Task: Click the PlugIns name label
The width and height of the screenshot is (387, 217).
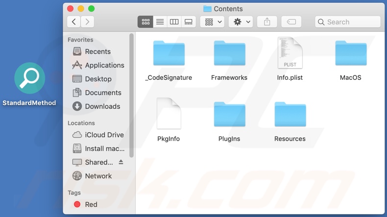Action: pyautogui.click(x=229, y=139)
